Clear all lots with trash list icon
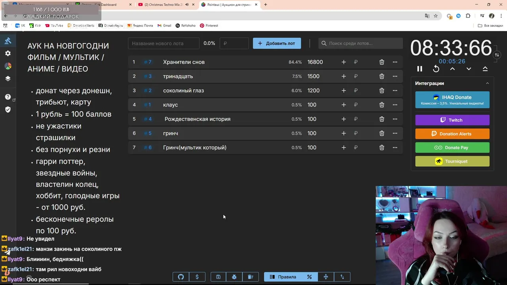Image resolution: width=507 pixels, height=285 pixels. click(x=251, y=277)
